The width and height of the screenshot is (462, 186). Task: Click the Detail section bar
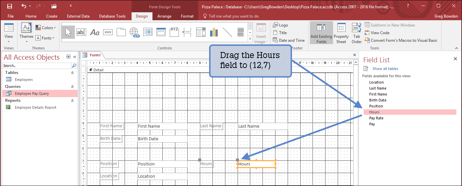coord(219,70)
